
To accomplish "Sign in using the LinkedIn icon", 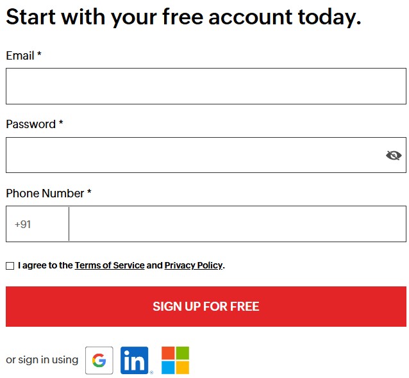I will click(135, 360).
